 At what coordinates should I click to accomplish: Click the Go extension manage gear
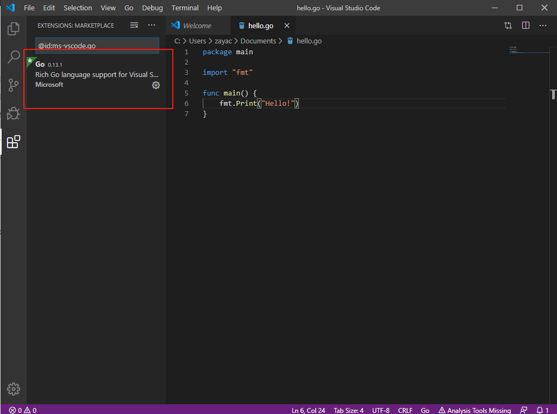(156, 85)
